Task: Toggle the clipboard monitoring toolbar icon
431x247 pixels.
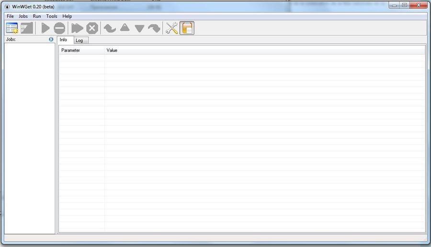Action: point(187,28)
